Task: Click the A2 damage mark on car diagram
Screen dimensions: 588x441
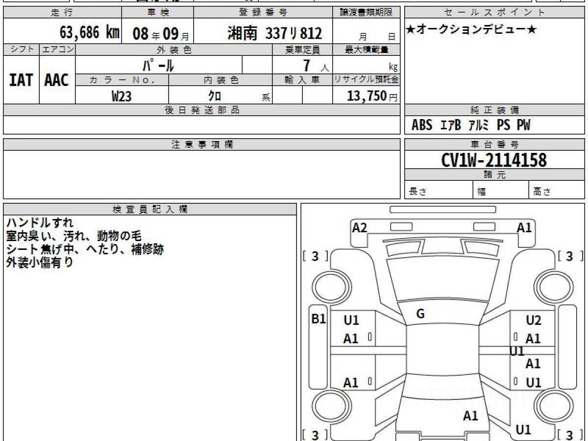Action: (360, 227)
